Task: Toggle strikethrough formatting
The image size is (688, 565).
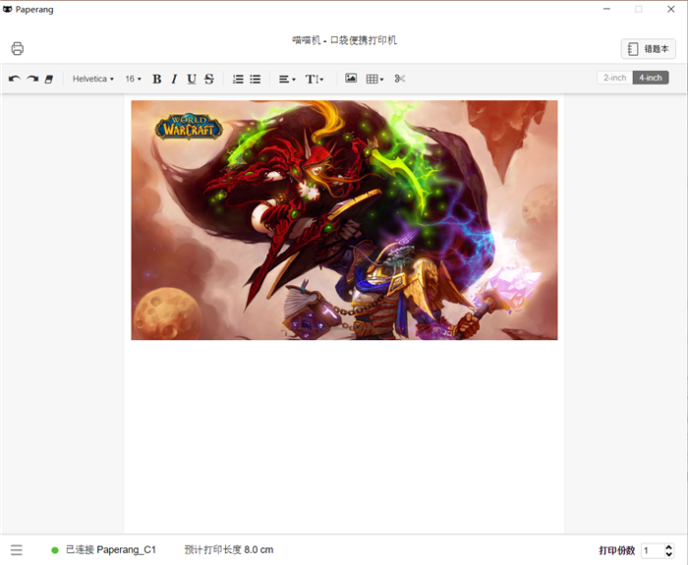Action: click(x=209, y=79)
